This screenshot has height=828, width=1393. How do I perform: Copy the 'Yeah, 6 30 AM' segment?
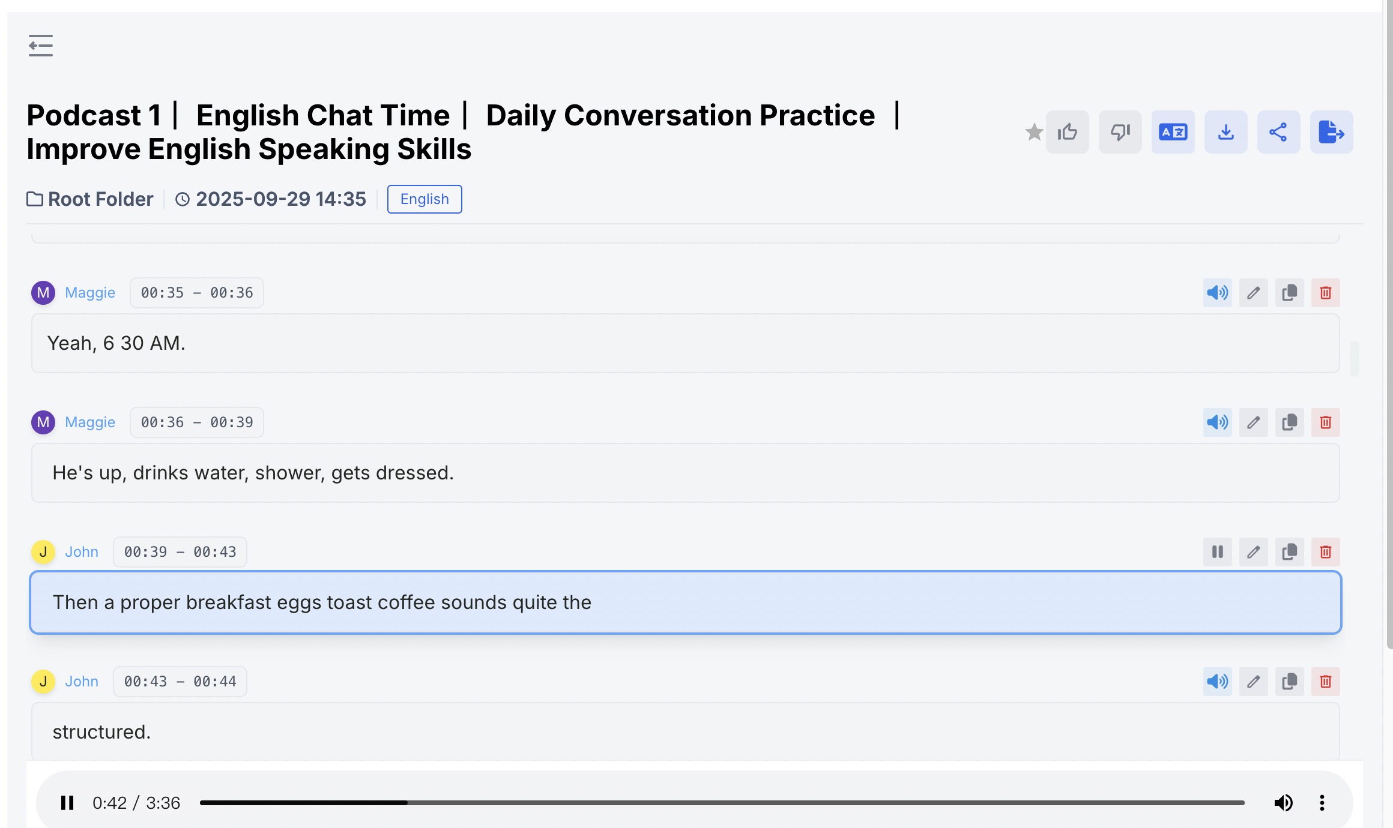(x=1290, y=293)
